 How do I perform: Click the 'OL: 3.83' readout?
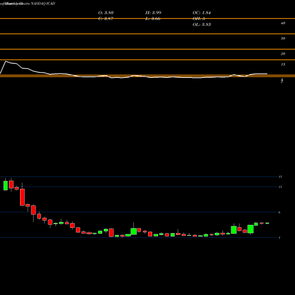tap(202, 25)
